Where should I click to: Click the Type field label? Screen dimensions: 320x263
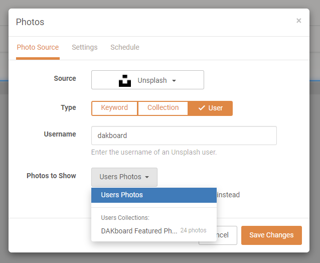point(68,108)
